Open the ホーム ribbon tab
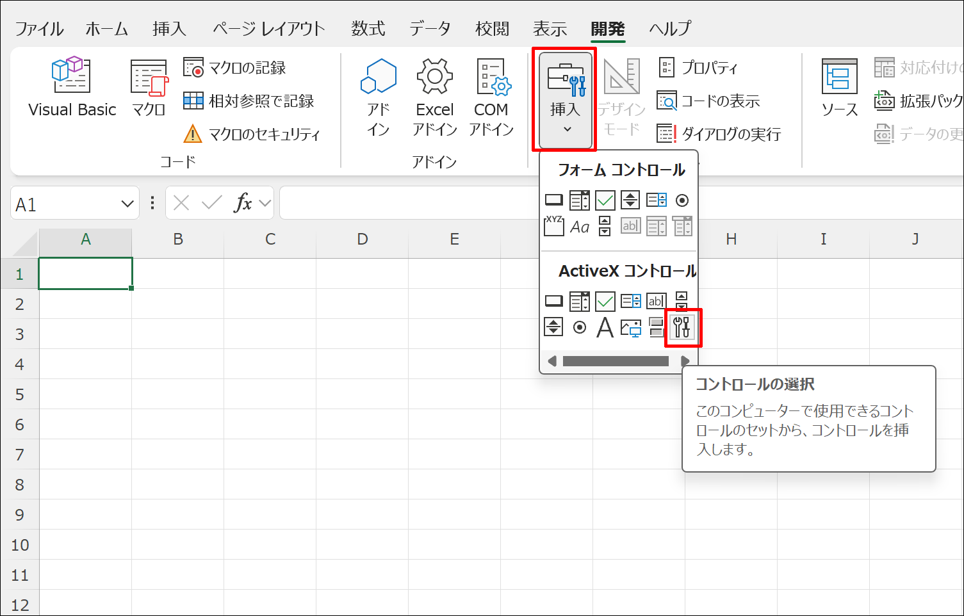Image resolution: width=964 pixels, height=616 pixels. [106, 28]
